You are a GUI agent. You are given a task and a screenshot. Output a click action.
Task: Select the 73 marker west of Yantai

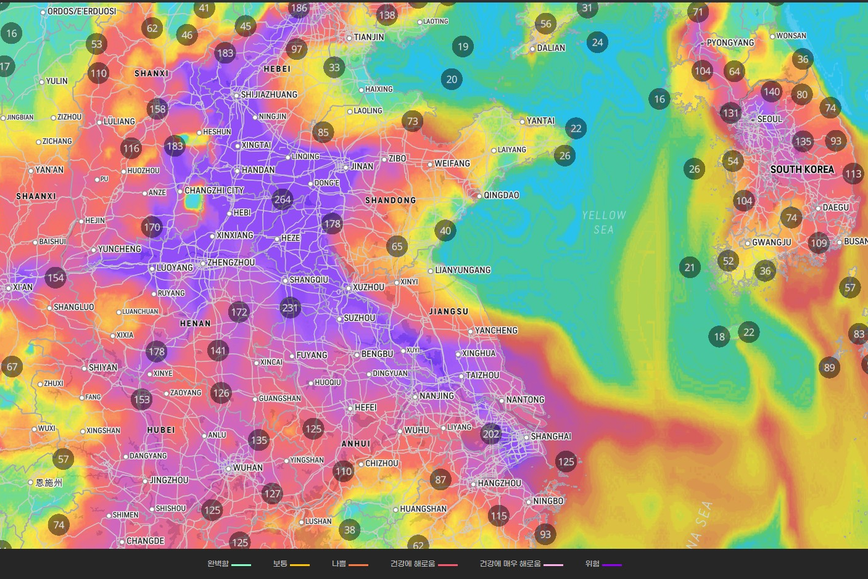click(413, 121)
